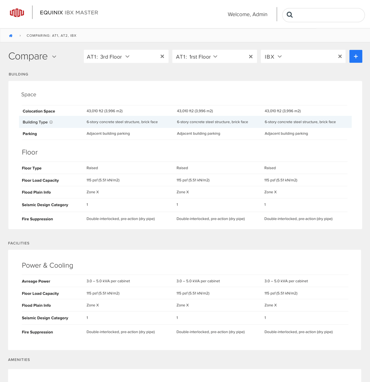Expand the IBX selector dropdown
The width and height of the screenshot is (370, 382).
(x=280, y=57)
